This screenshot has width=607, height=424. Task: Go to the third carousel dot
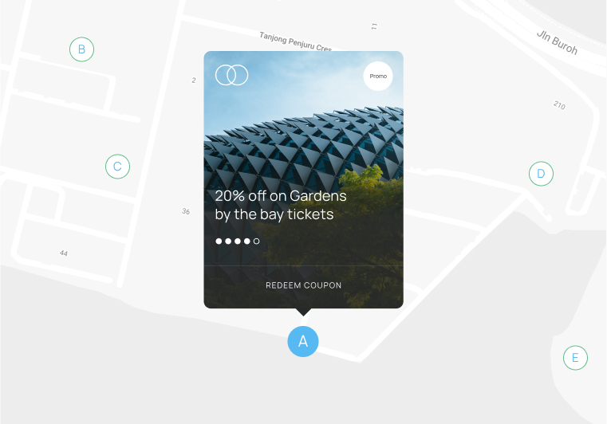point(238,241)
